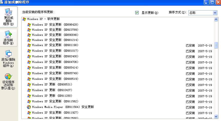This screenshot has width=221, height=121.
Task: Click icon of update KB908531
Action: (29, 84)
